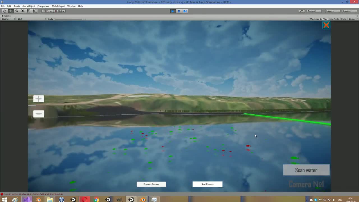Select the Move tool
The height and width of the screenshot is (202, 359).
(11, 11)
